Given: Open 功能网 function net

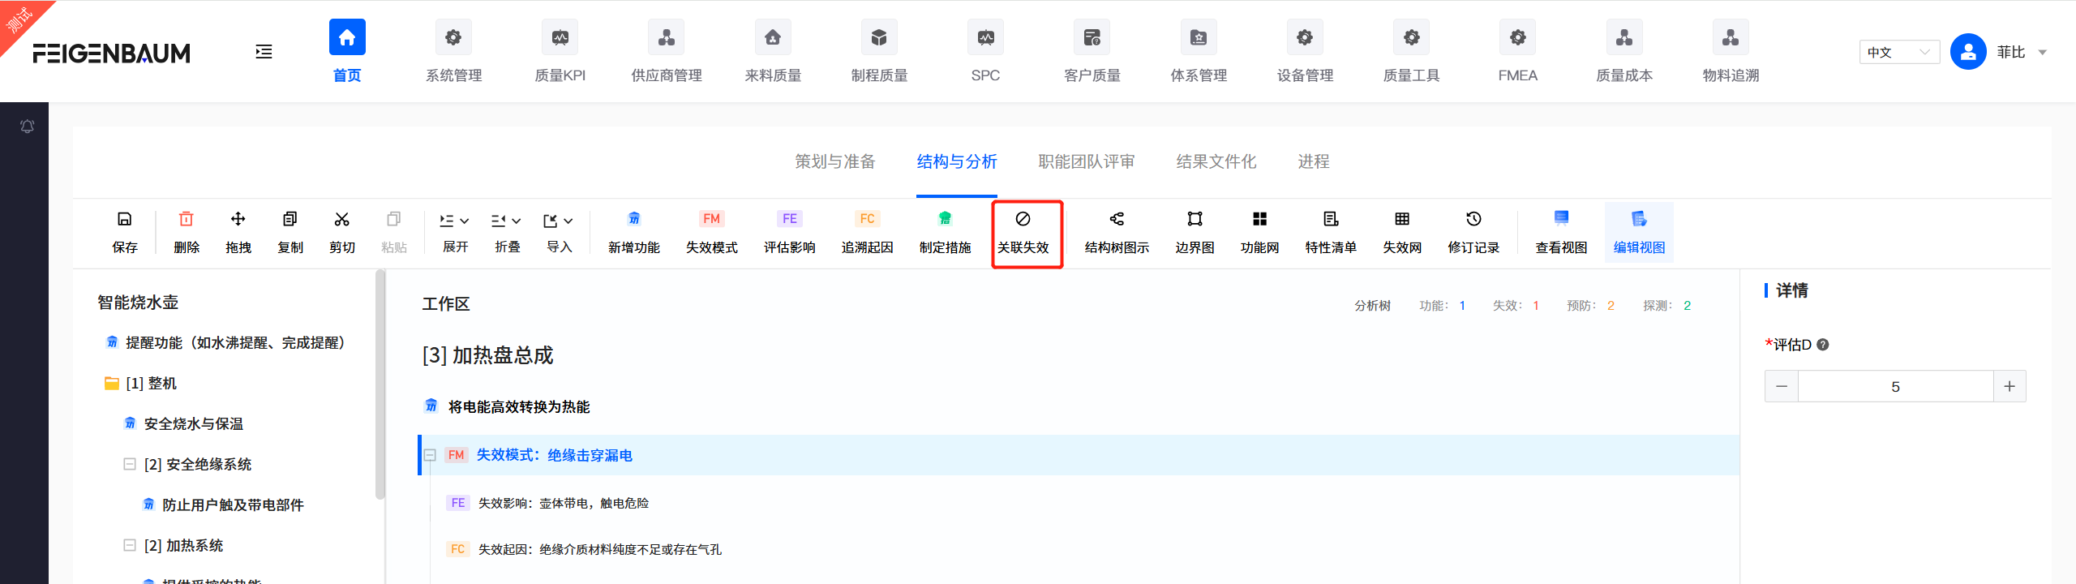Looking at the screenshot, I should (x=1260, y=232).
